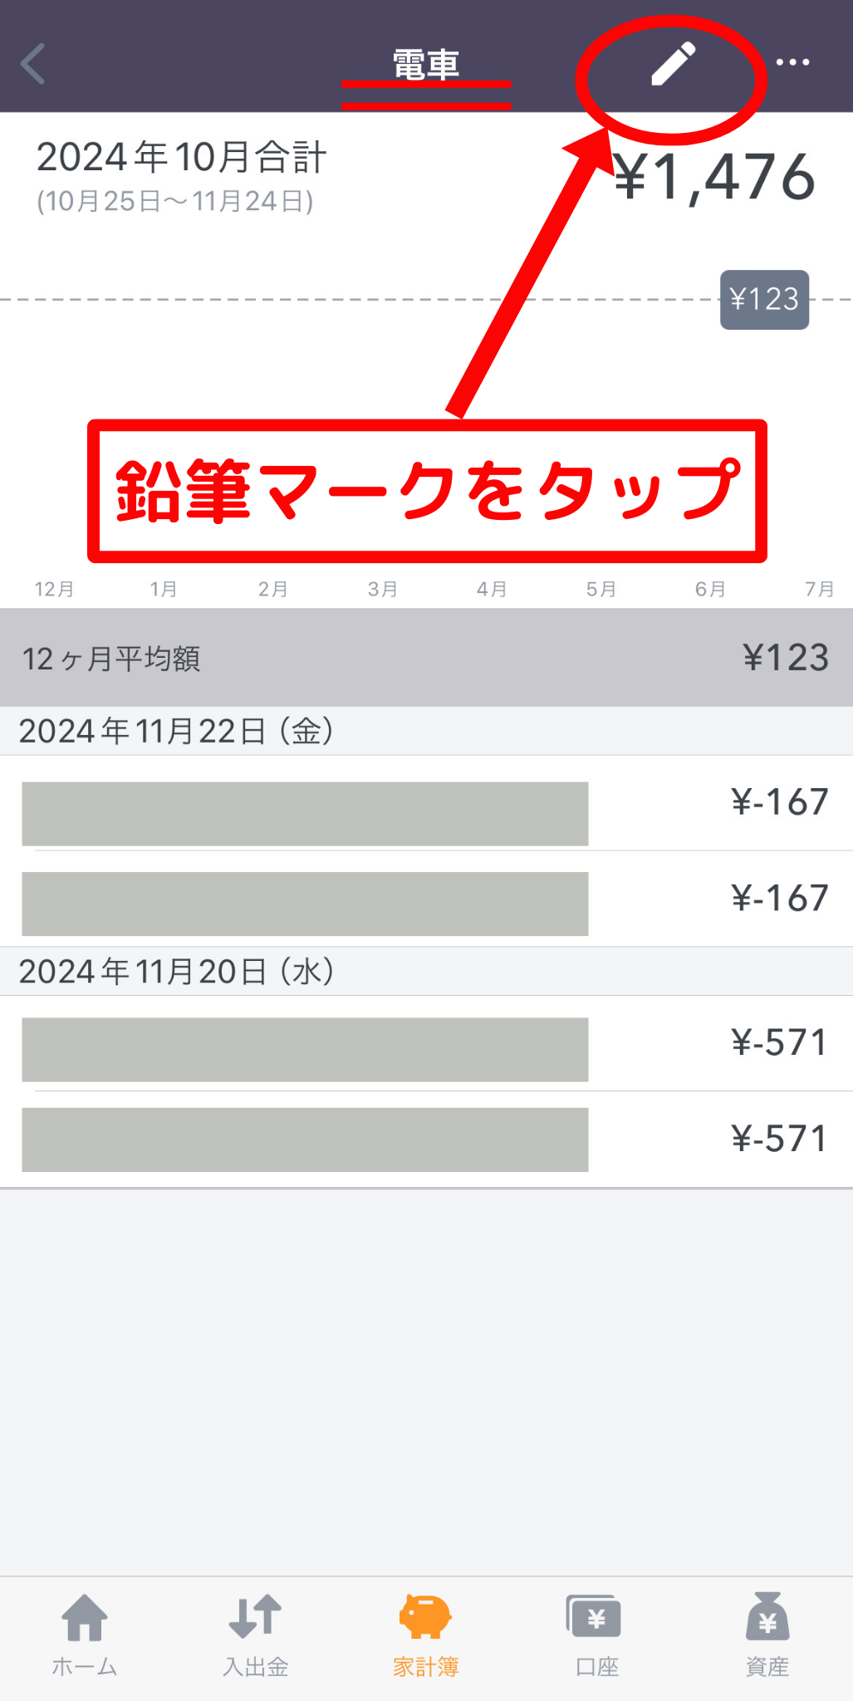Screen dimensions: 853x1701
Task: Open first ¥-571 transaction on November 20
Action: coord(426,1043)
